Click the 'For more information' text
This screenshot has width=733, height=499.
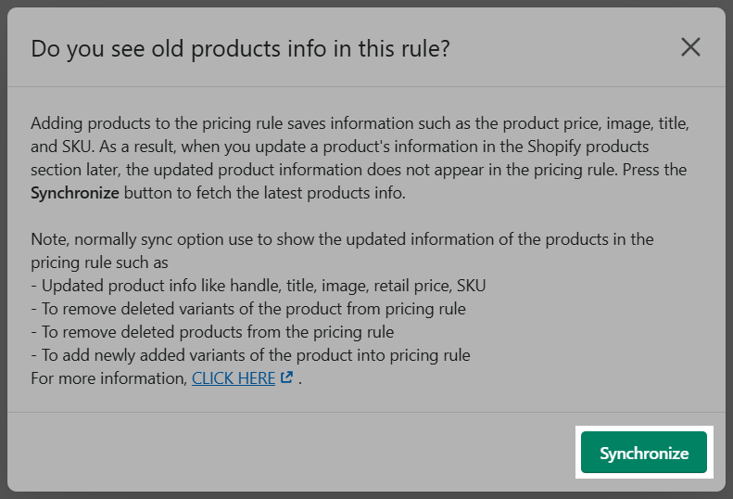point(109,378)
